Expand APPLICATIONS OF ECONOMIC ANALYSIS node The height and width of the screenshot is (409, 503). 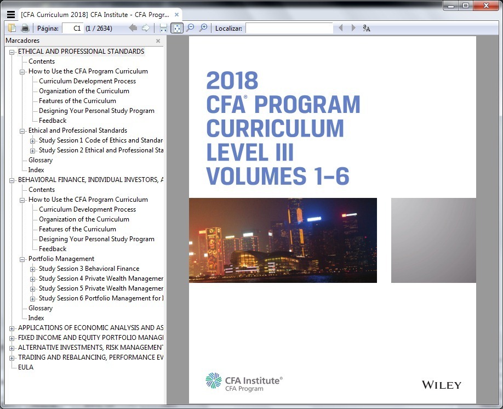click(x=12, y=328)
